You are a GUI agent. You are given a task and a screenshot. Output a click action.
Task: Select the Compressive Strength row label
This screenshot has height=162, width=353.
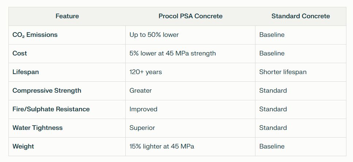[47, 90]
